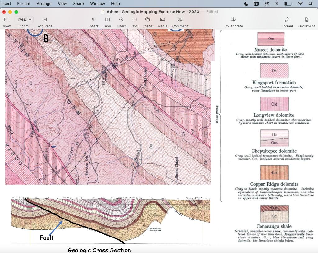Open the Collaborate panel
Screen dimensions: 318x253
[x=234, y=22]
